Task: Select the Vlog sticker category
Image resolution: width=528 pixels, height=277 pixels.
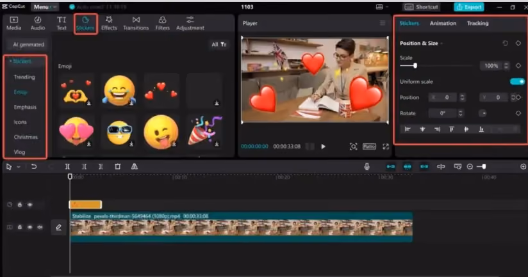Action: [x=19, y=152]
